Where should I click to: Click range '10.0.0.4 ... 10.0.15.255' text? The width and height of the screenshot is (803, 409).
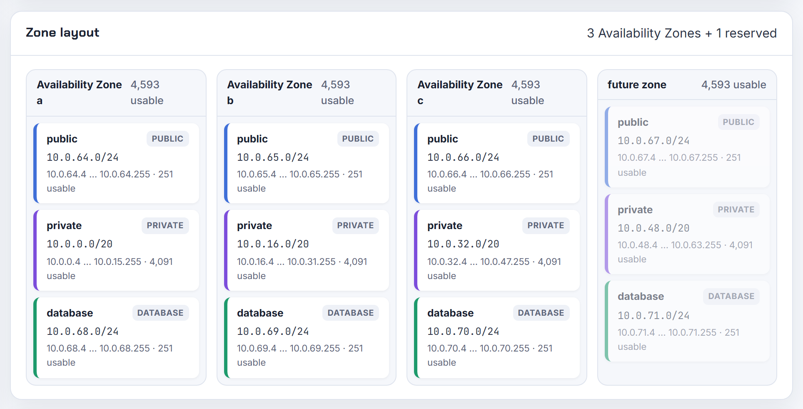pyautogui.click(x=94, y=262)
